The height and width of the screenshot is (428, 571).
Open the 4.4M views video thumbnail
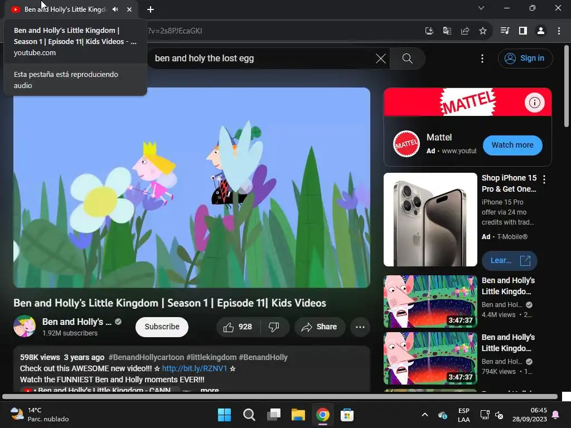coord(430,301)
